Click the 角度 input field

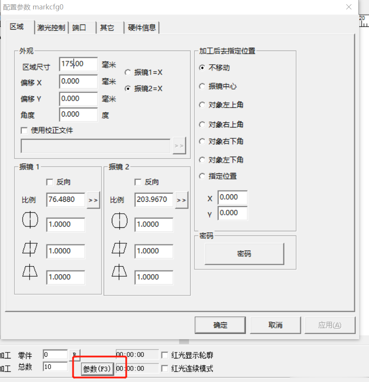tap(78, 114)
